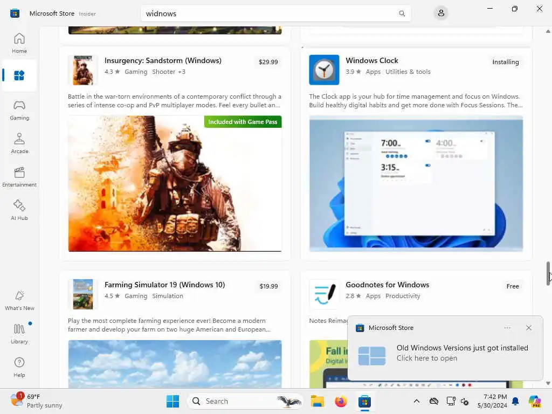Click the Installing status button
This screenshot has width=552, height=414.
coord(505,62)
